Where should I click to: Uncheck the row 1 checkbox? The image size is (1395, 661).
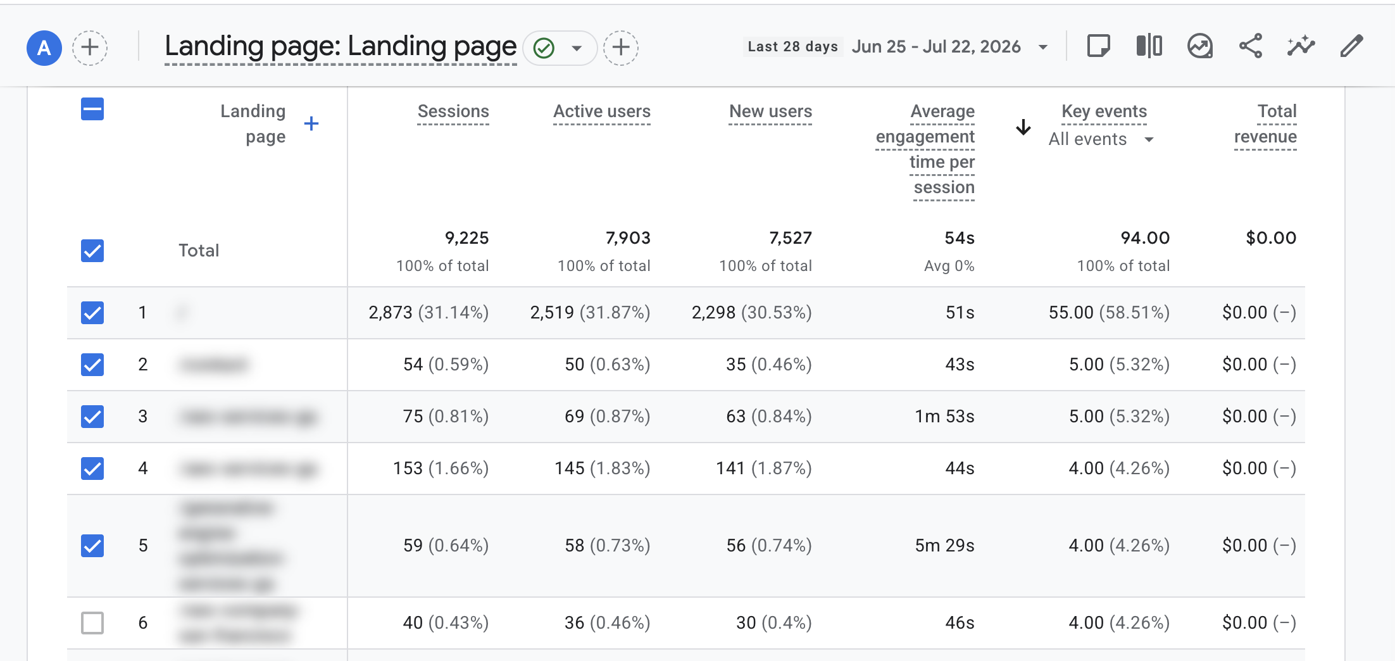pos(92,313)
